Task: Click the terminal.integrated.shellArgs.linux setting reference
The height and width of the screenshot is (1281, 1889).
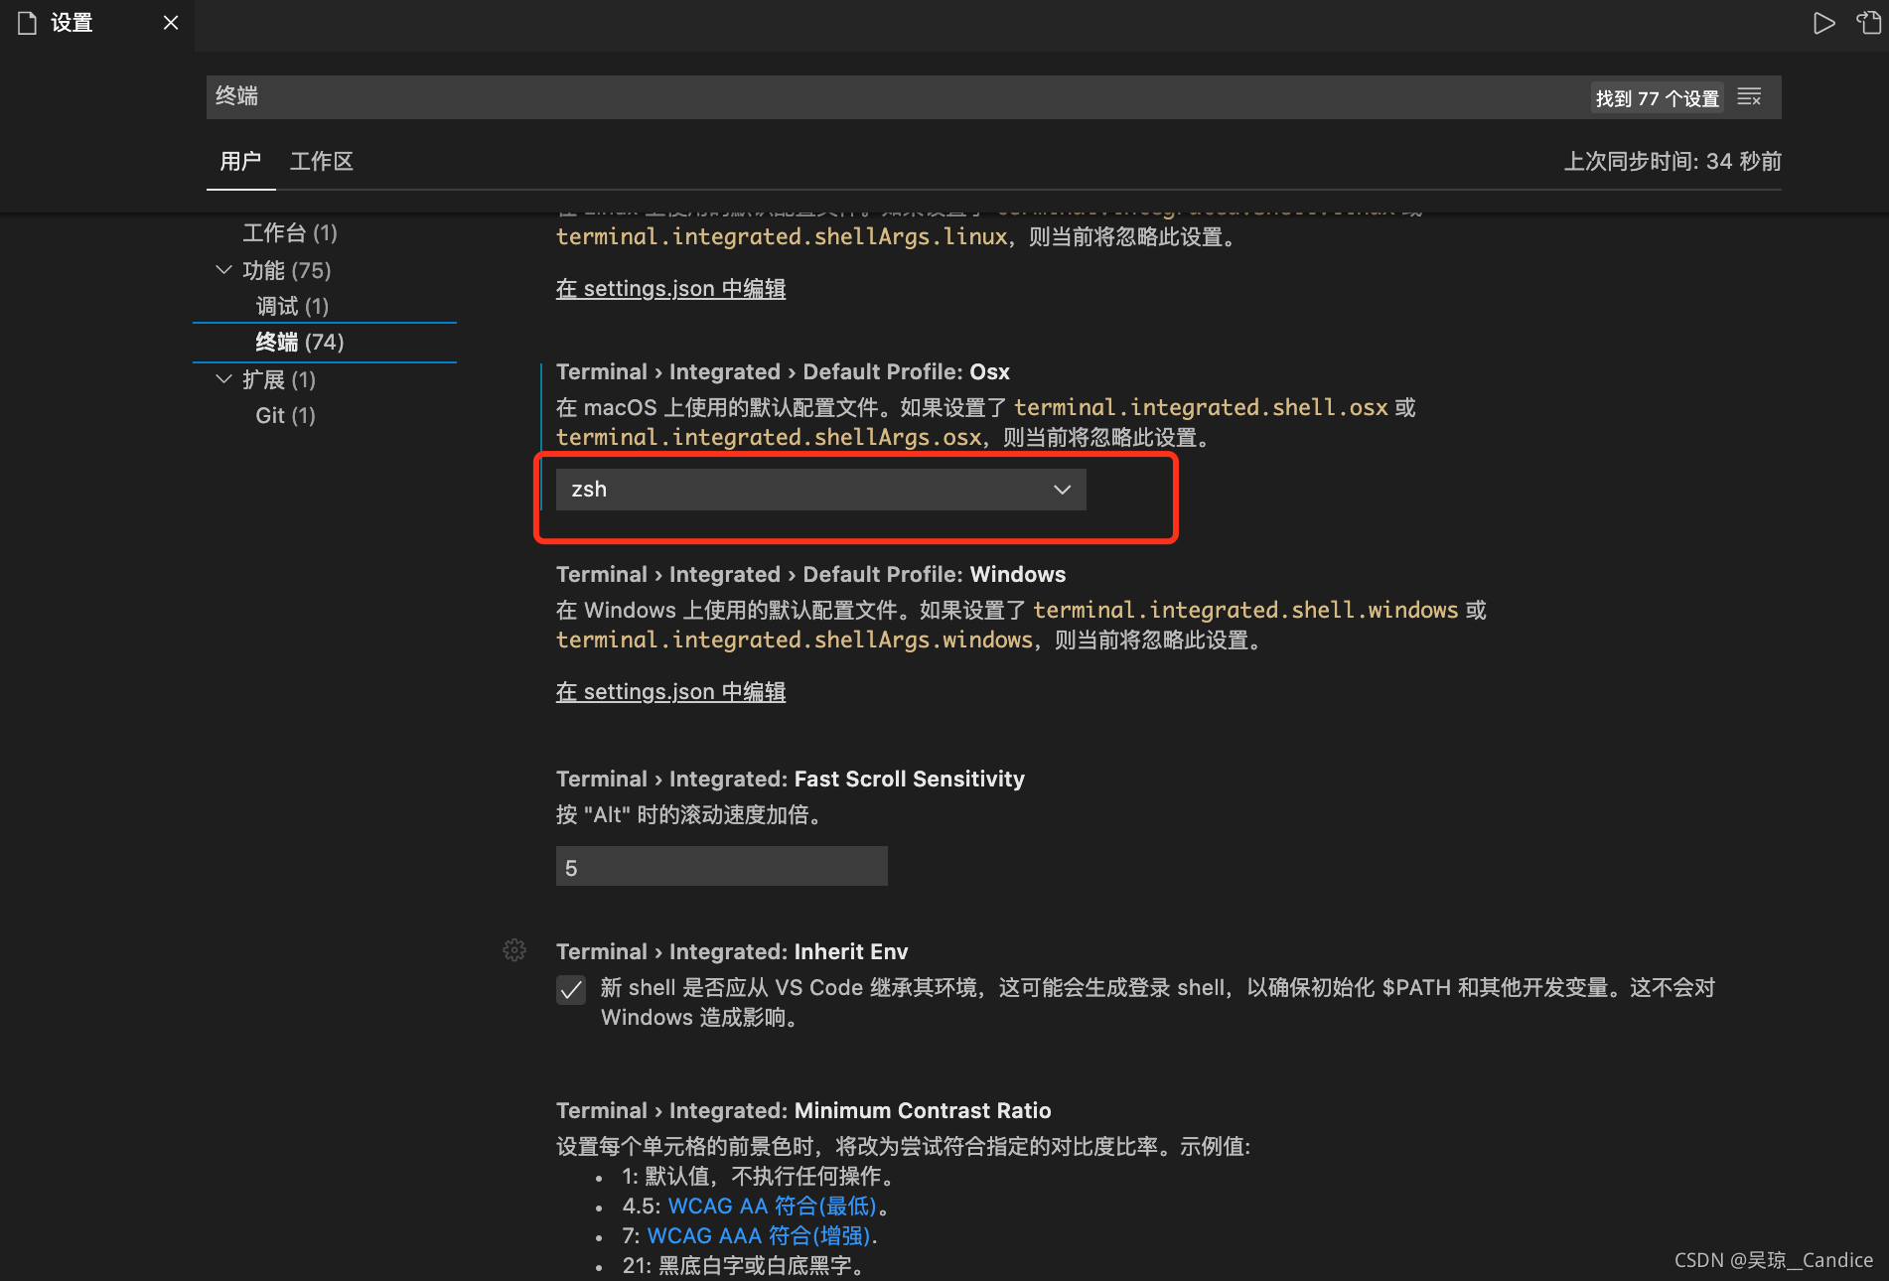Action: click(x=782, y=237)
